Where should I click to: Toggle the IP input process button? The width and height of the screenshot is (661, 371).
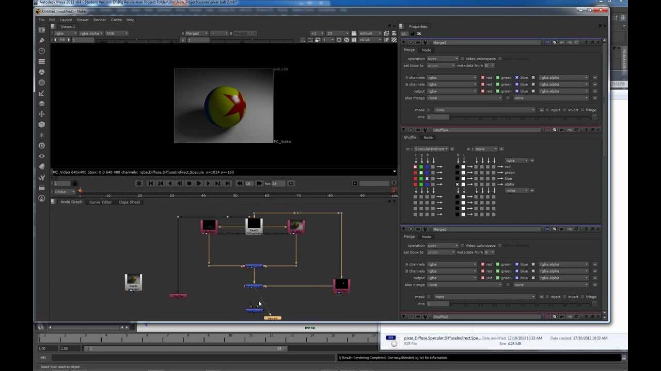click(386, 40)
